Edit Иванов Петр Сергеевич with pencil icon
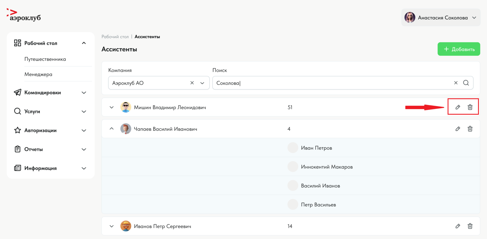The height and width of the screenshot is (239, 487). 458,226
